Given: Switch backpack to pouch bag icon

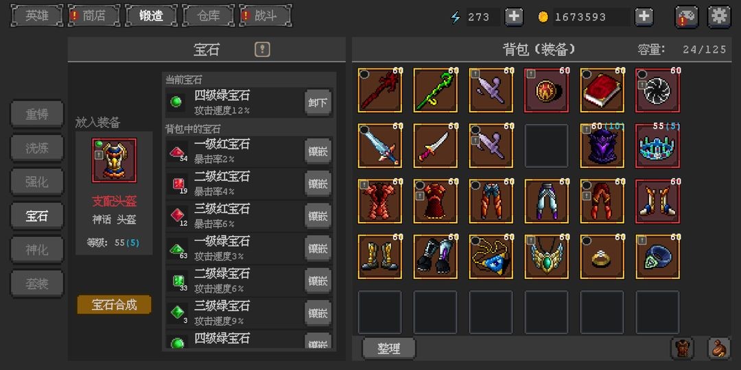Looking at the screenshot, I should pyautogui.click(x=719, y=348).
